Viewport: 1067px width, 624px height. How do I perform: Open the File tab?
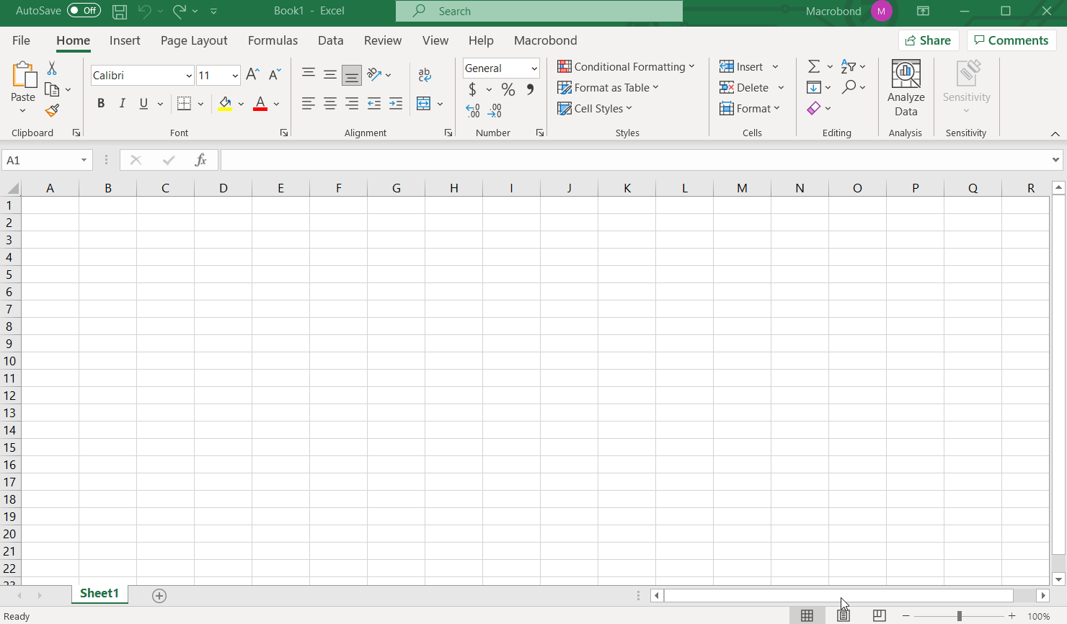coord(22,40)
